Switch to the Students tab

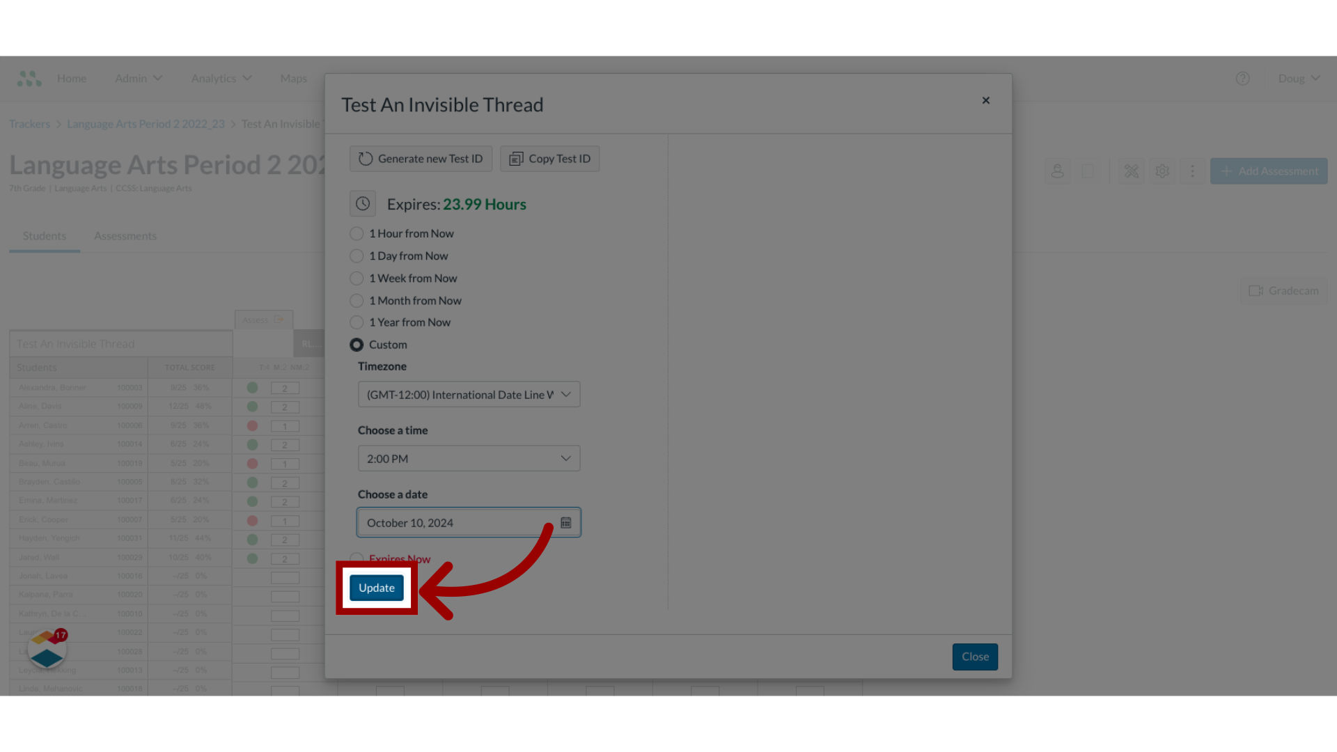click(44, 235)
